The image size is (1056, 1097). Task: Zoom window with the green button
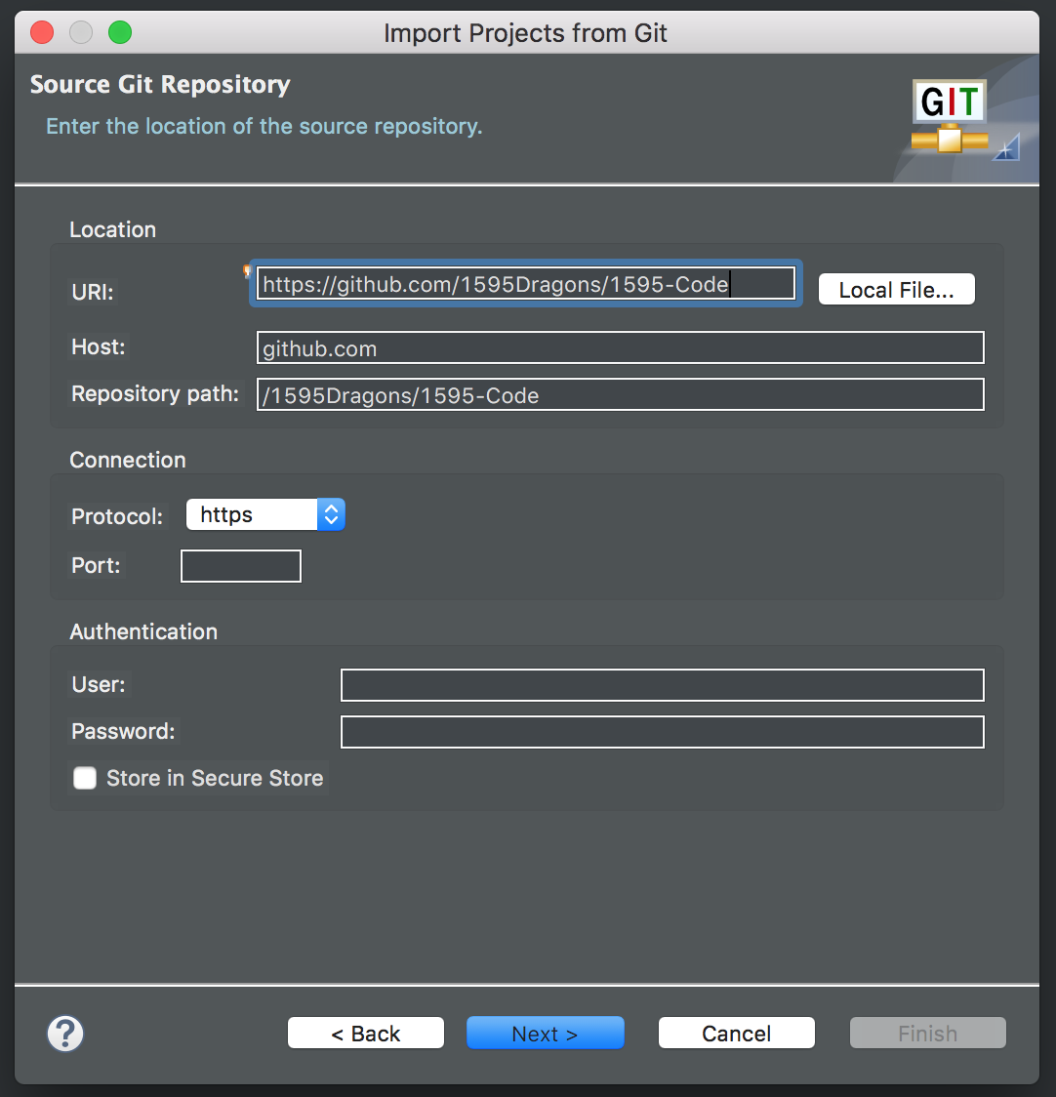click(x=120, y=32)
